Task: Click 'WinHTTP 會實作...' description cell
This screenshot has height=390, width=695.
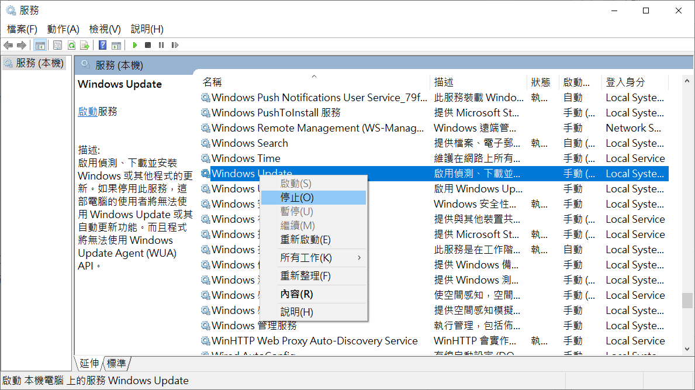Action: tap(475, 341)
